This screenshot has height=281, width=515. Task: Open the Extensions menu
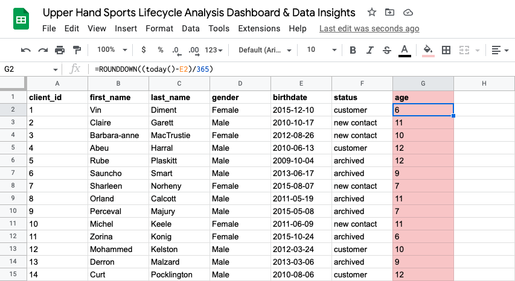click(x=259, y=28)
